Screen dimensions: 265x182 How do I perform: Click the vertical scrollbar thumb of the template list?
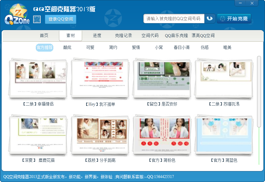coord(259,92)
